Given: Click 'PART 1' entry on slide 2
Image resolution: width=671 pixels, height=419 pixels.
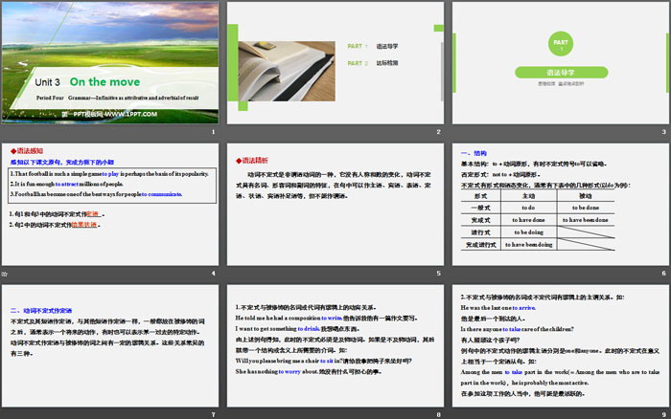Looking at the screenshot, I should pos(372,46).
